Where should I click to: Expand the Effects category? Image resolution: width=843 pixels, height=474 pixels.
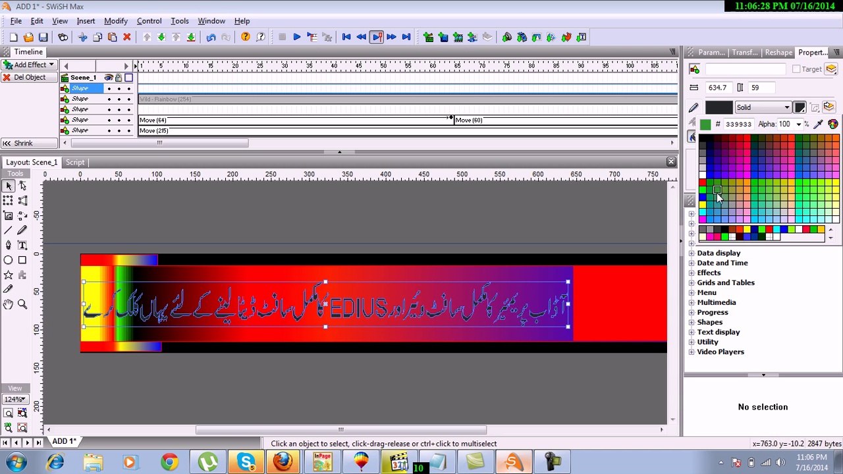point(692,273)
